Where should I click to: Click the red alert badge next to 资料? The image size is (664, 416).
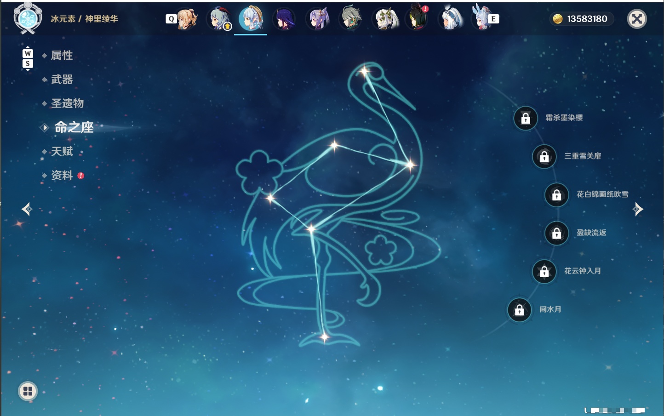(x=81, y=176)
